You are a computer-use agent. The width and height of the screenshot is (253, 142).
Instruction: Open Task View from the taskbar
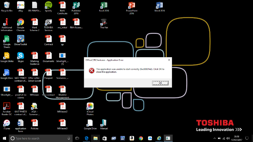(x=77, y=138)
